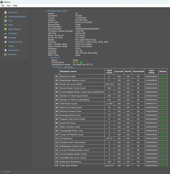Open the Help menu
This screenshot has height=174, width=170.
pos(15,6)
